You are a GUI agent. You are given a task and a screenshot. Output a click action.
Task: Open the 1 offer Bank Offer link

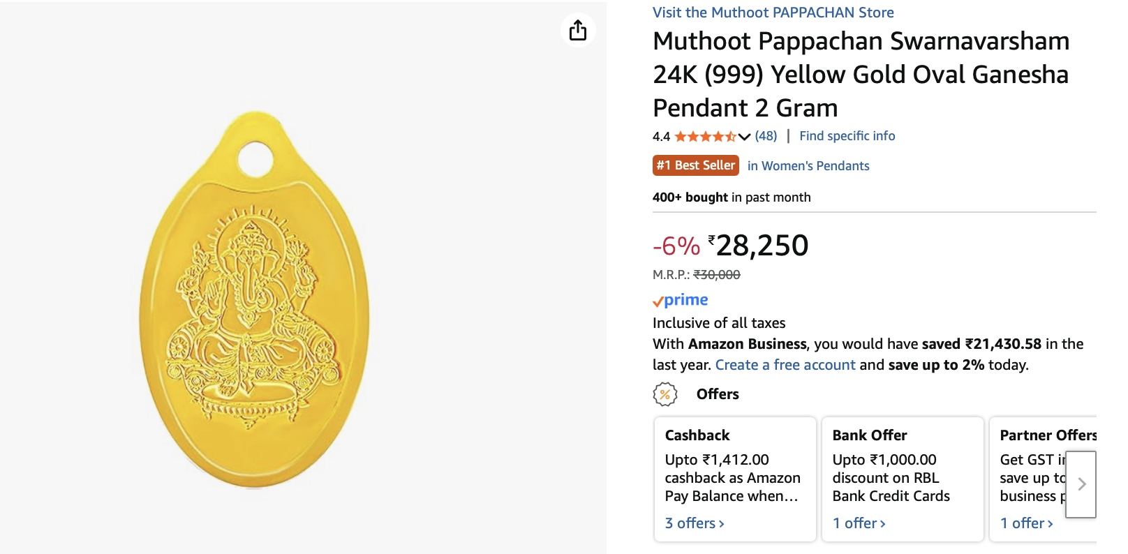(x=859, y=523)
